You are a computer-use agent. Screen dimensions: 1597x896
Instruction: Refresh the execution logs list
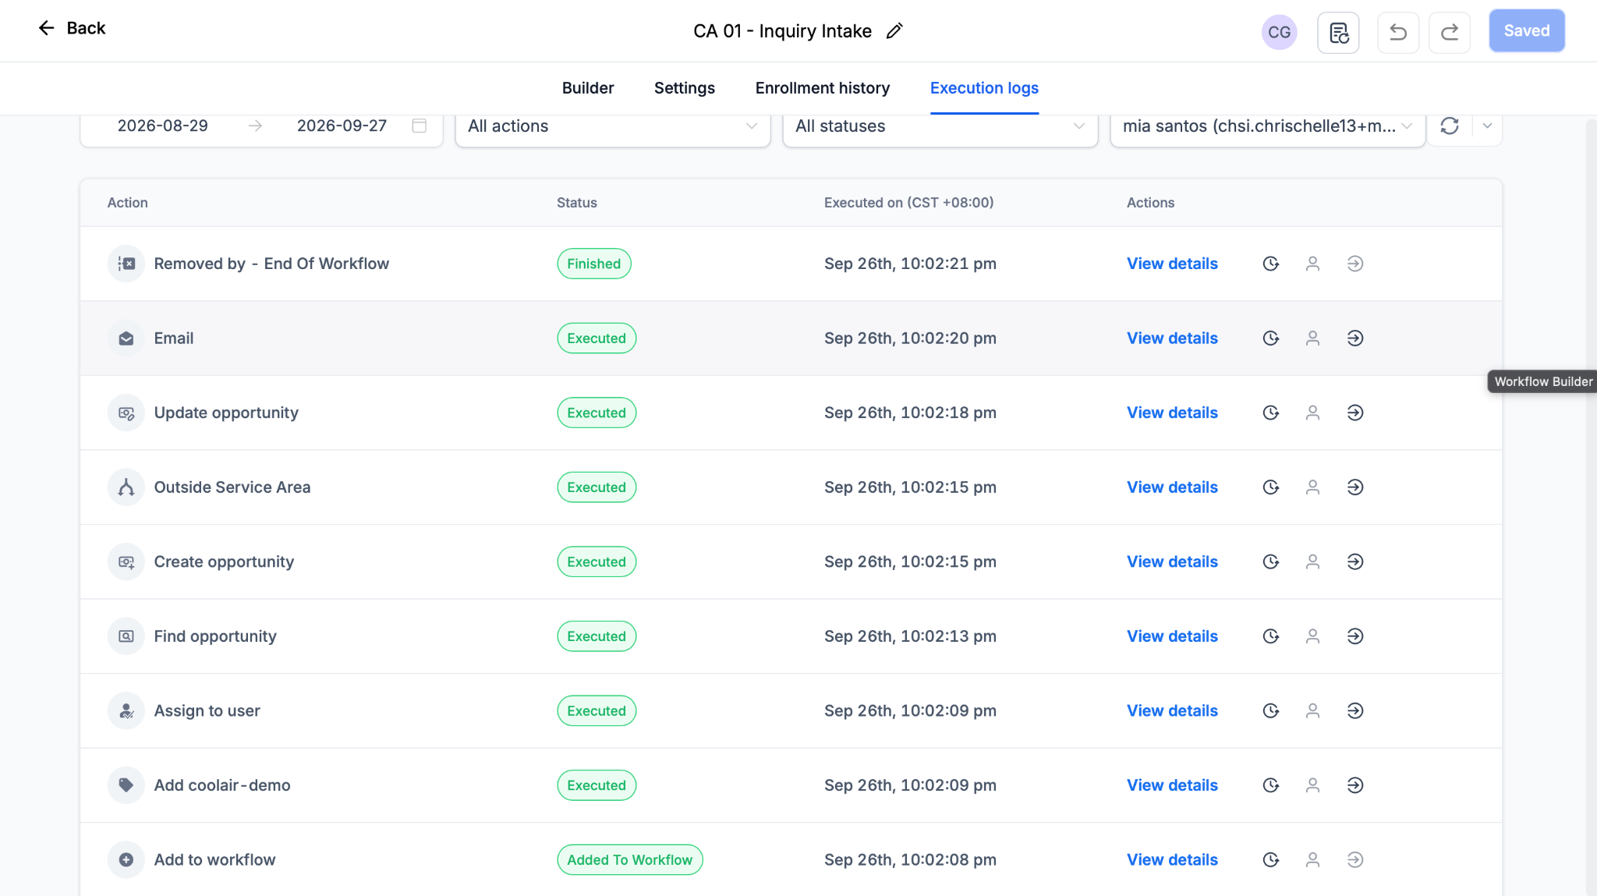1449,126
